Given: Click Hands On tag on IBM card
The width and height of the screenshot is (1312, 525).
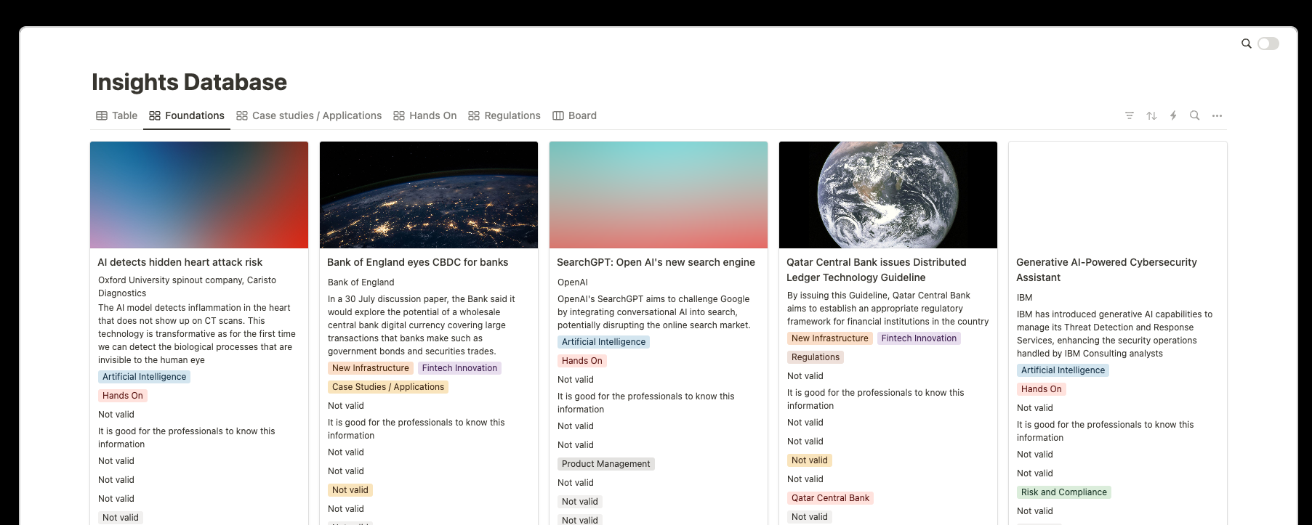Looking at the screenshot, I should pos(1042,389).
